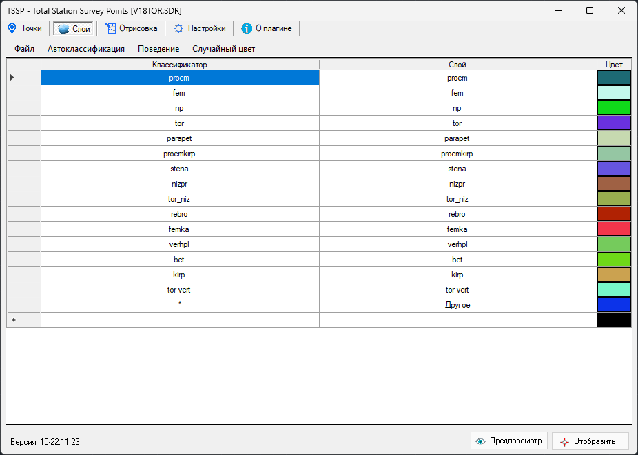Viewport: 638px width, 455px height.
Task: Open the Случайный цвет menu
Action: (224, 49)
